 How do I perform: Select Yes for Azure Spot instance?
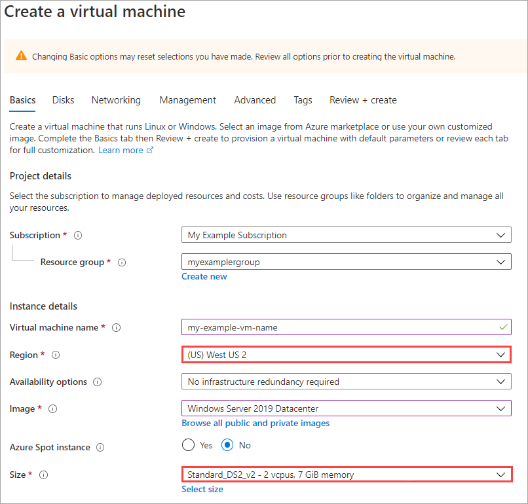189,445
